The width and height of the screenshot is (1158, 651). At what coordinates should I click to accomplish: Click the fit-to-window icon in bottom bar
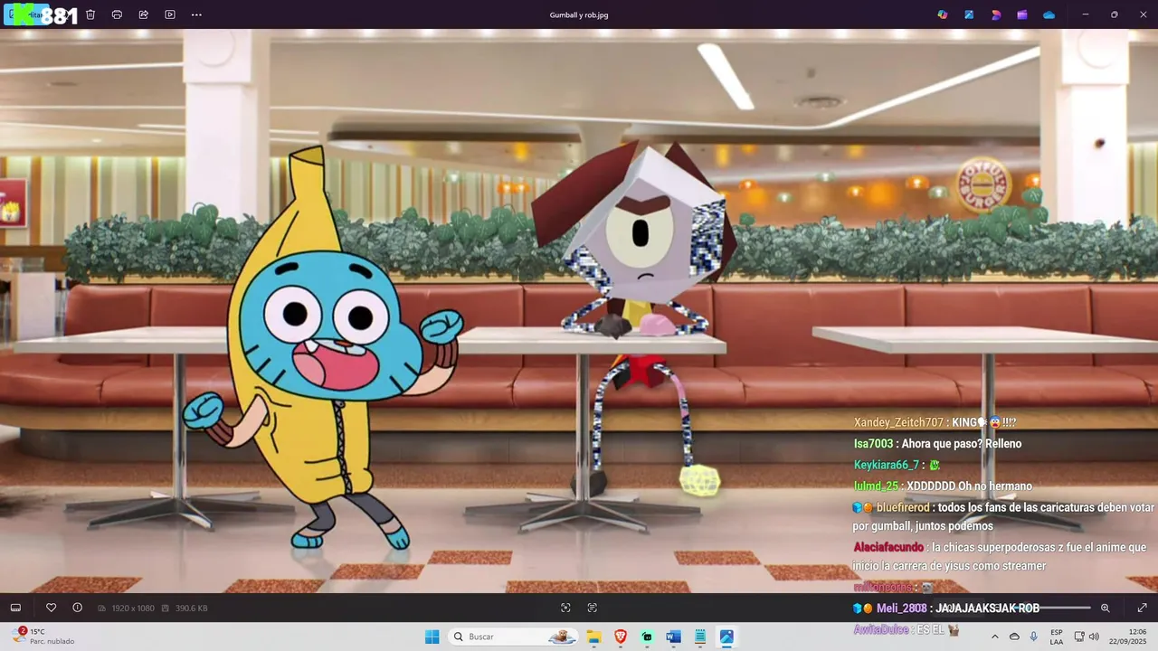[565, 608]
